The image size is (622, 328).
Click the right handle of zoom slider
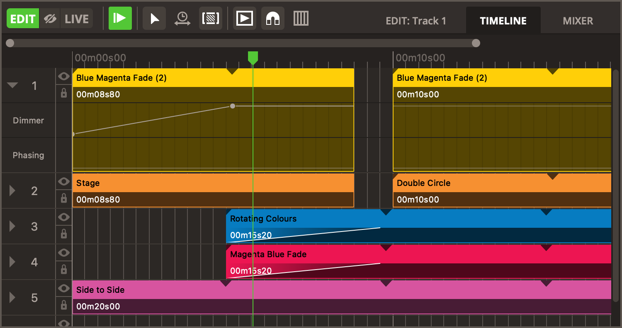[476, 43]
